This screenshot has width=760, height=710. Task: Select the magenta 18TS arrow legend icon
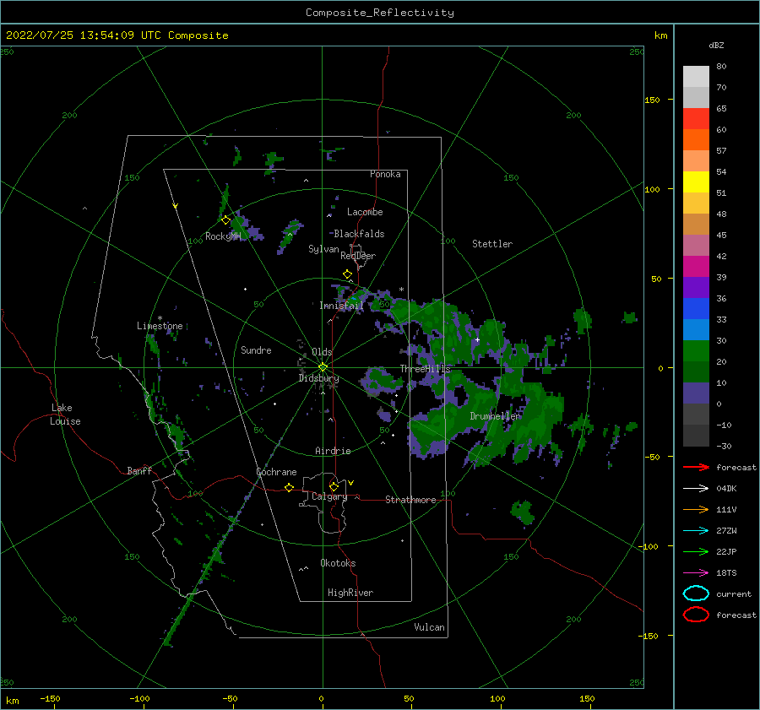[696, 573]
